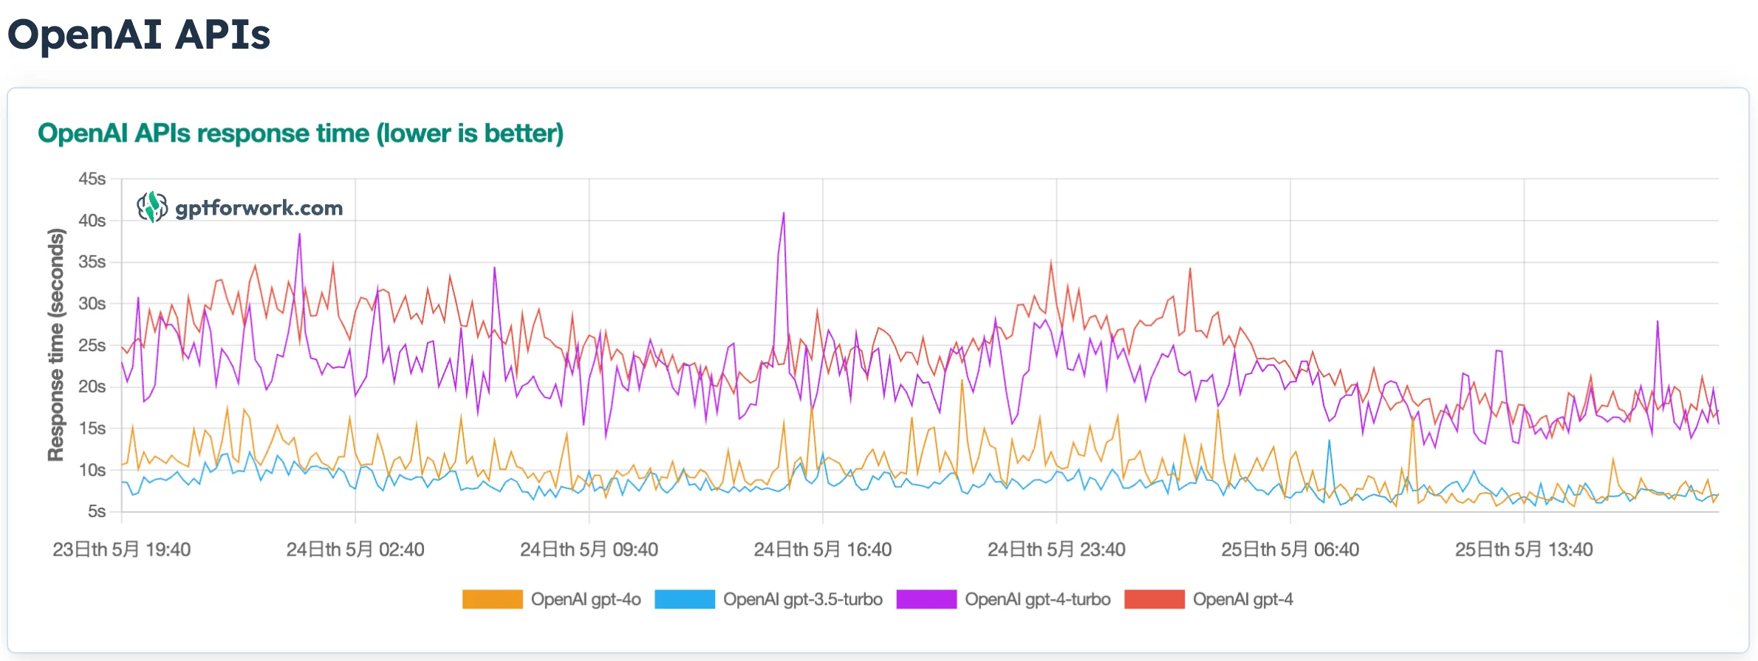1758x661 pixels.
Task: Click the 10s y-axis label
Action: click(x=92, y=470)
